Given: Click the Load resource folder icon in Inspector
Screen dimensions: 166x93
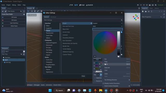Looking at the screenshot, I should (x=146, y=11).
